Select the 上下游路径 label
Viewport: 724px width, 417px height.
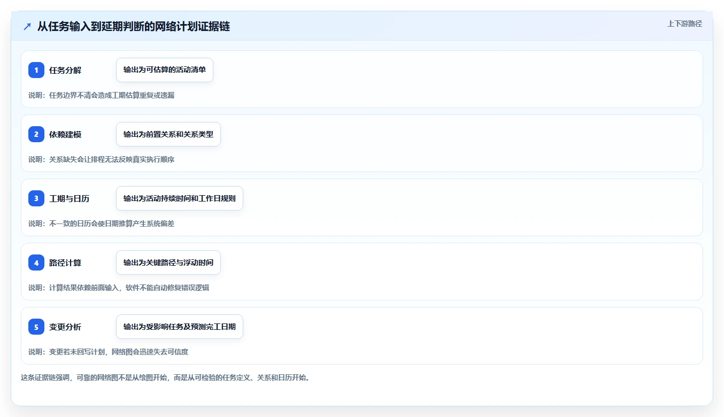(x=684, y=24)
